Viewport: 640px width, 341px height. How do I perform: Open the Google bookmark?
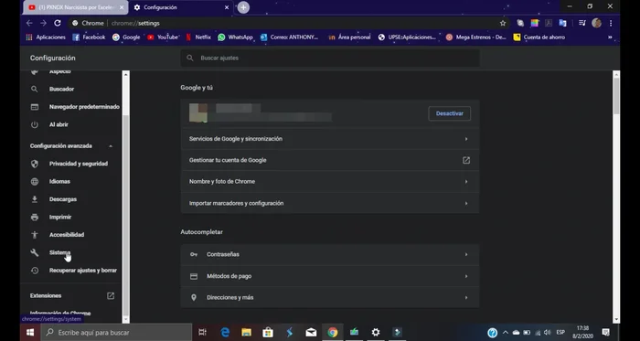(126, 37)
